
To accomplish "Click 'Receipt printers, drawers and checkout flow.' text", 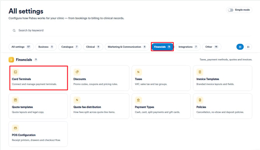I will 36,140.
